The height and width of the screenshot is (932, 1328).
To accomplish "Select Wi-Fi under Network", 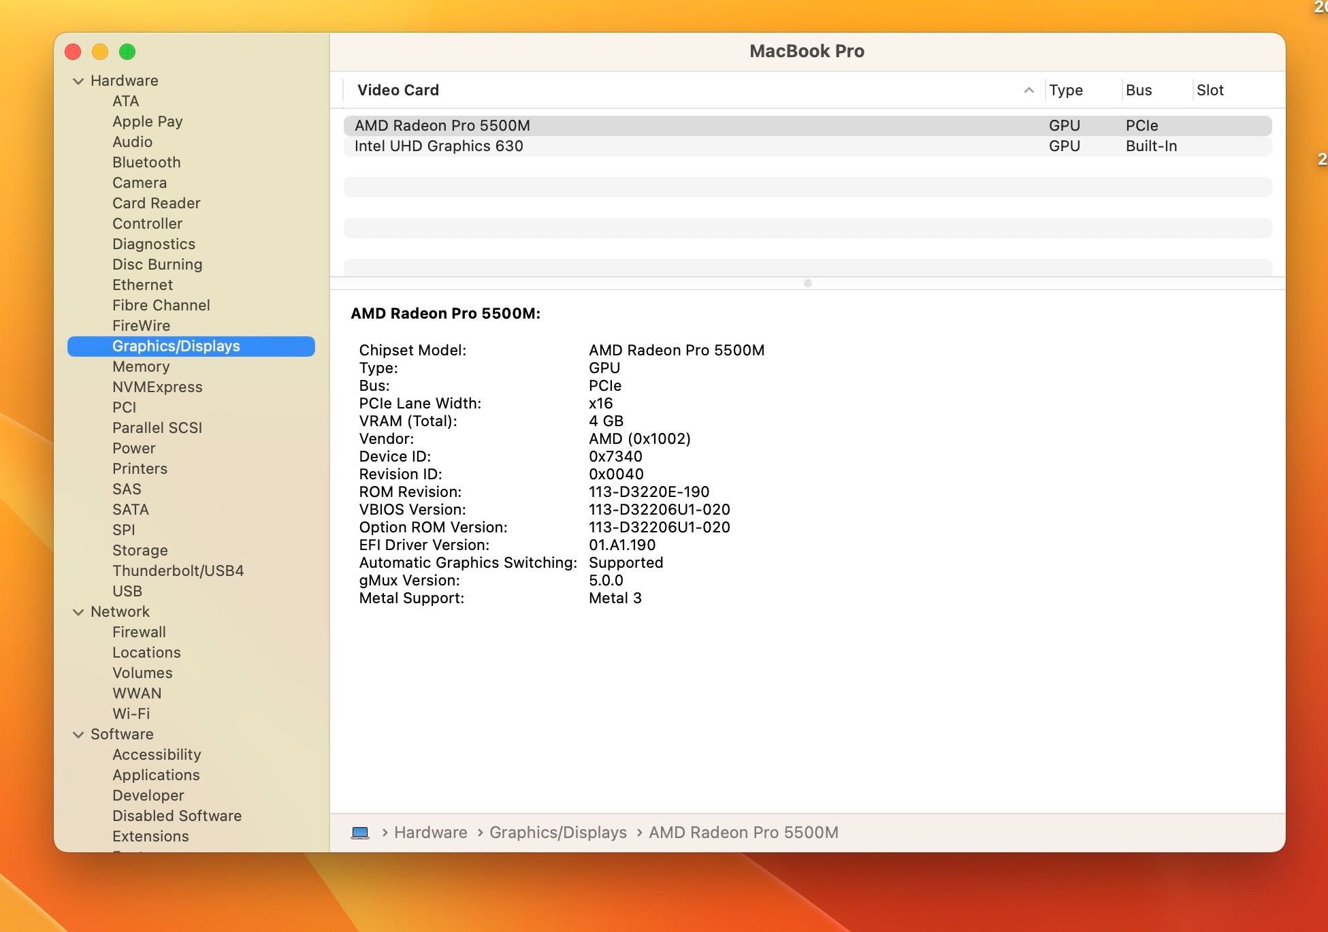I will [x=131, y=713].
